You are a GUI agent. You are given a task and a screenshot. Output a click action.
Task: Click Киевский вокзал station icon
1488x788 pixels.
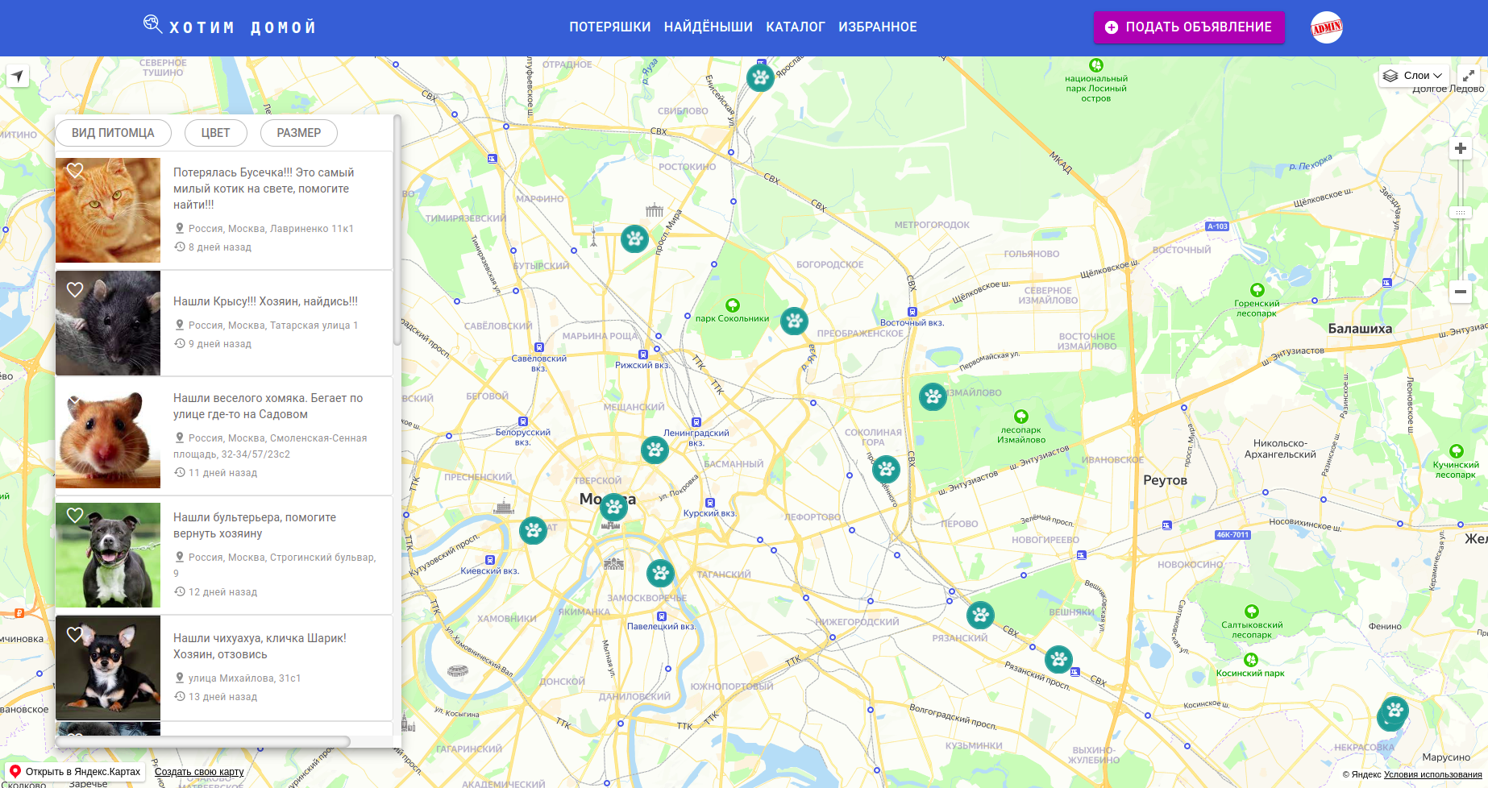click(489, 560)
